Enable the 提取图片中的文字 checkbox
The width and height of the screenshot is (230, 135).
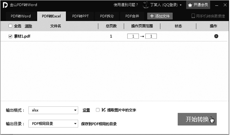click(98, 110)
